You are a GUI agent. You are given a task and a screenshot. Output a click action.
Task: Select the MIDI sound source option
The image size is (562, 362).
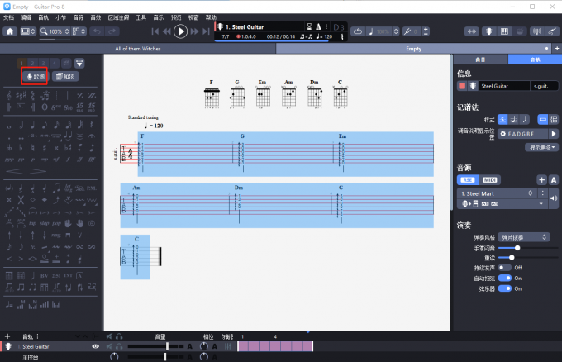[x=490, y=180]
